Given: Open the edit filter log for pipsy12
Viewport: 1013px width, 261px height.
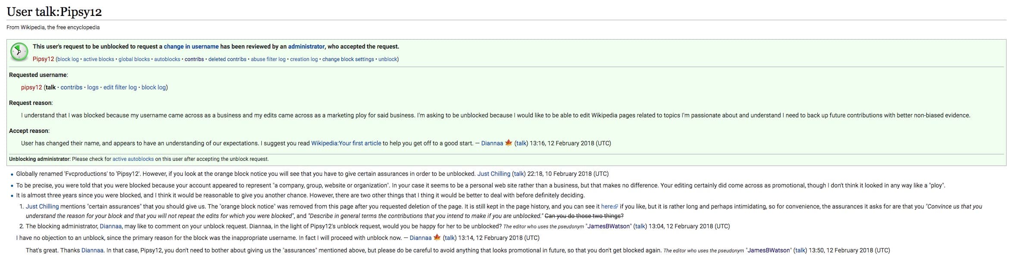Looking at the screenshot, I should pyautogui.click(x=120, y=87).
